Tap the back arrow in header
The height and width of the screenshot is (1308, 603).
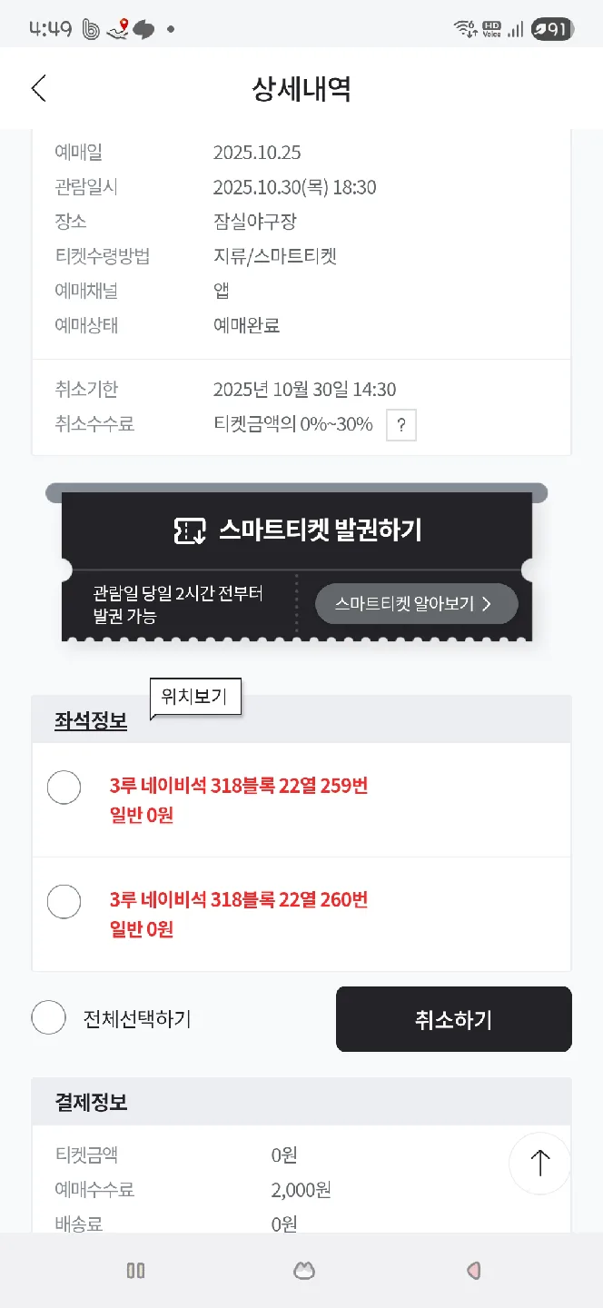[38, 88]
